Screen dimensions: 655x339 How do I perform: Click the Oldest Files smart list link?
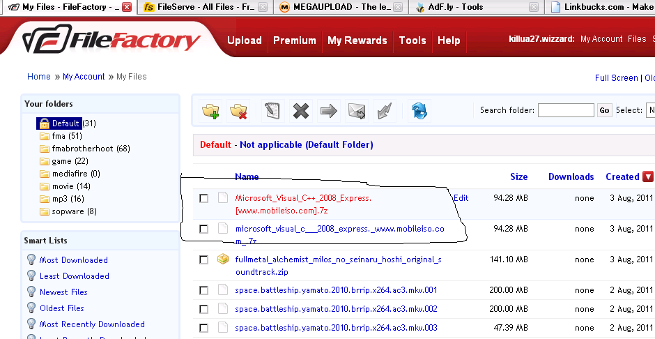[x=62, y=308]
